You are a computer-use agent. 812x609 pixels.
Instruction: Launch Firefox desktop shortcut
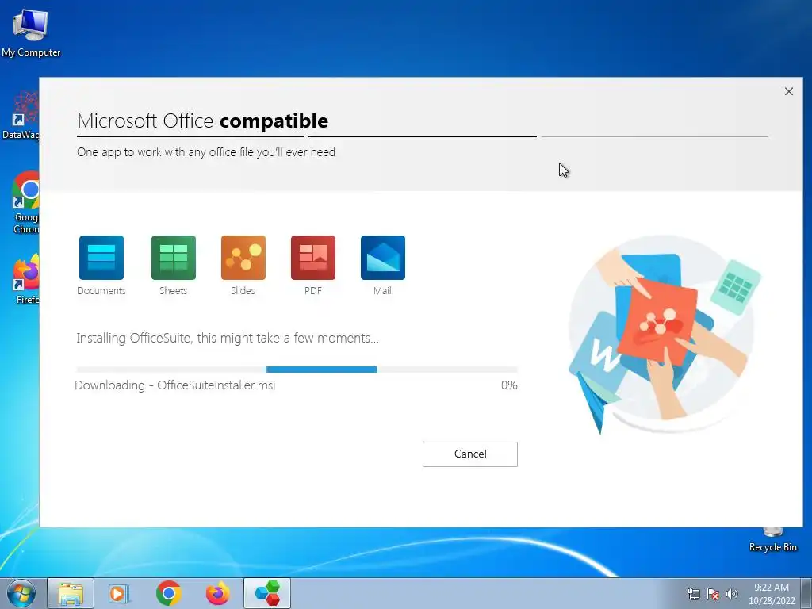[x=26, y=279]
